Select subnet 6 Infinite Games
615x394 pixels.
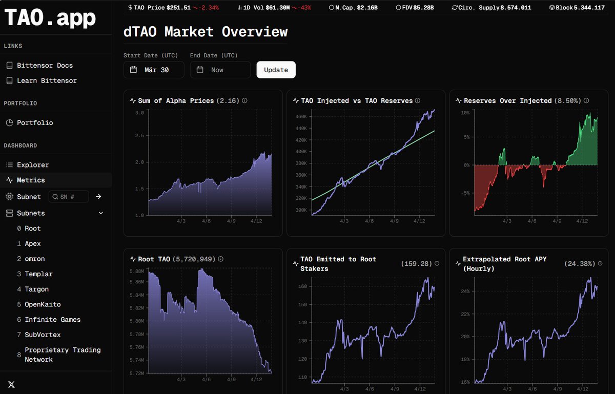[48, 320]
